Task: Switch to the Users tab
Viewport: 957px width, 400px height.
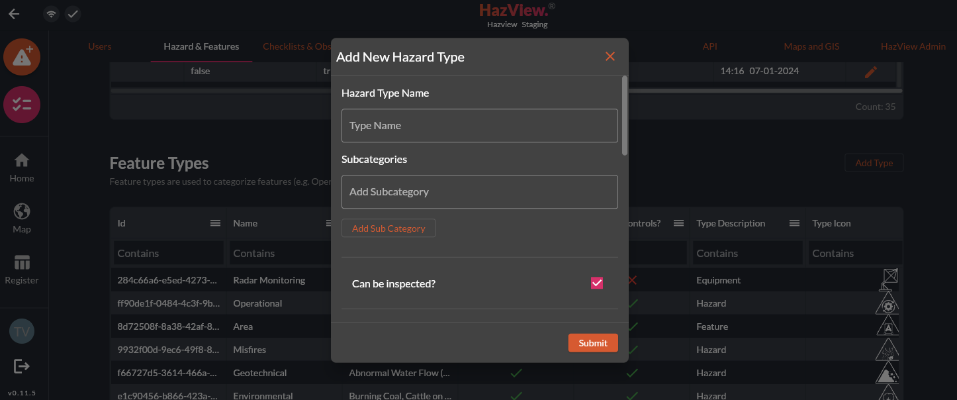Action: (100, 46)
